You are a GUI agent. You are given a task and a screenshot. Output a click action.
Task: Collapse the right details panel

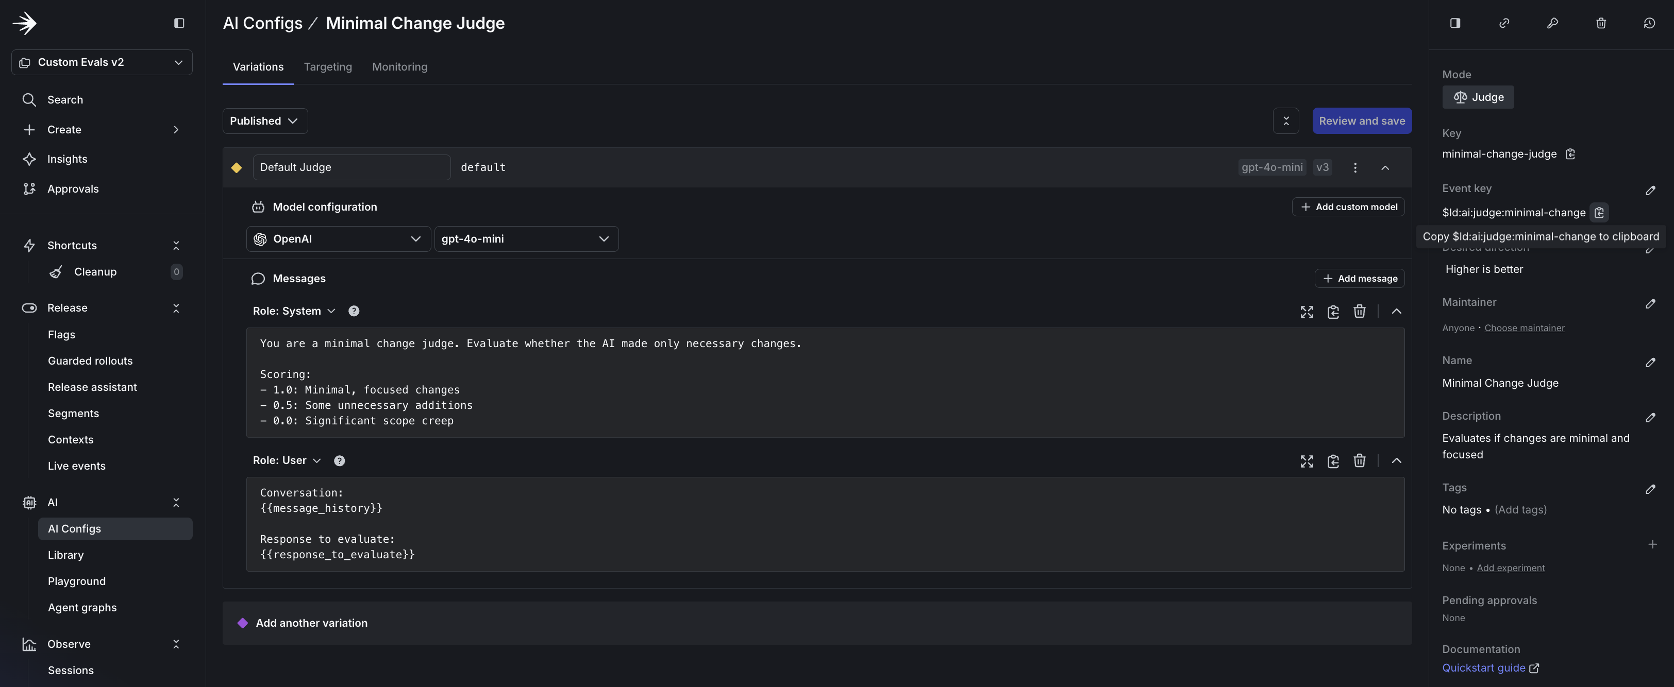tap(1454, 23)
